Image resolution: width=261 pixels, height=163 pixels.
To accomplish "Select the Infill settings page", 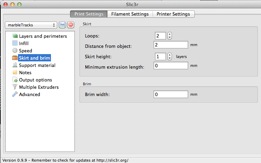I will [x=24, y=43].
